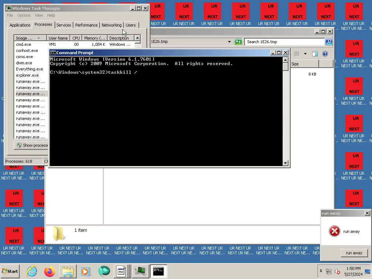Select csrss.exe in process list

point(24,57)
